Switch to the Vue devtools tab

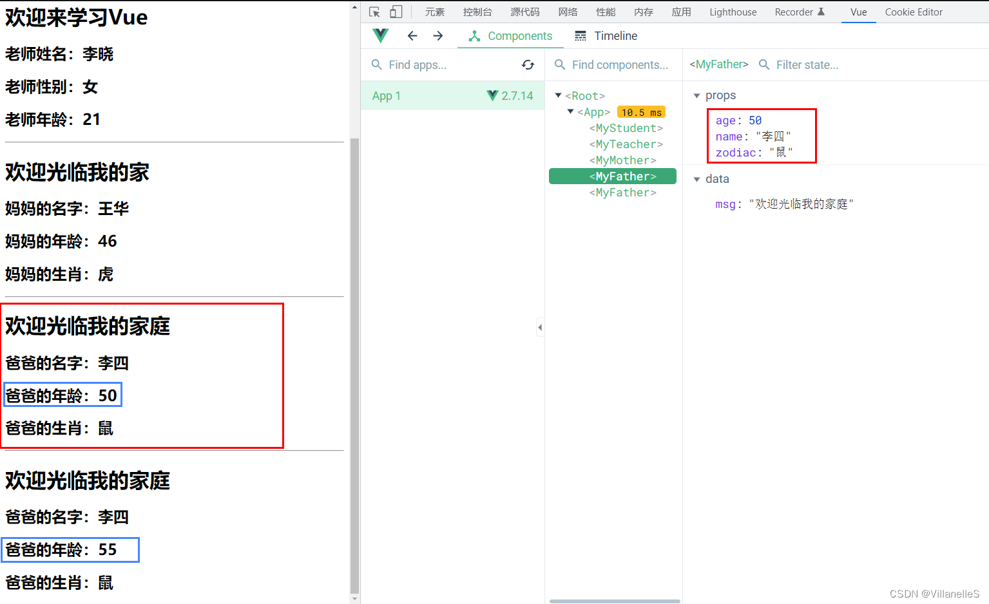tap(859, 12)
